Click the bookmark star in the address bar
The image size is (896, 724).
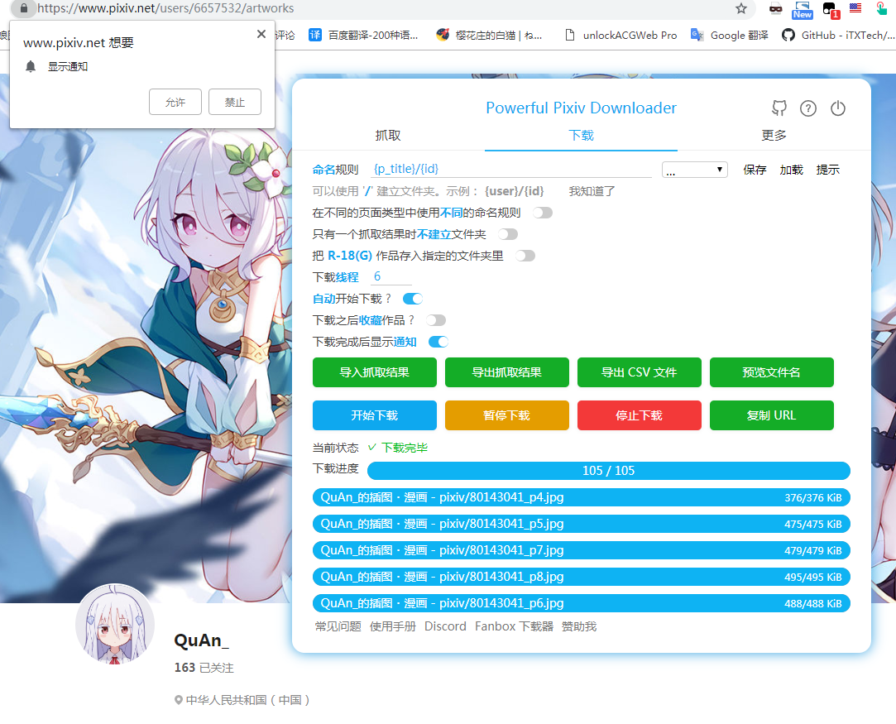click(740, 9)
